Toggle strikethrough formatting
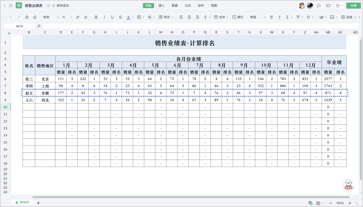This screenshot has width=363, height=207. pos(120,17)
